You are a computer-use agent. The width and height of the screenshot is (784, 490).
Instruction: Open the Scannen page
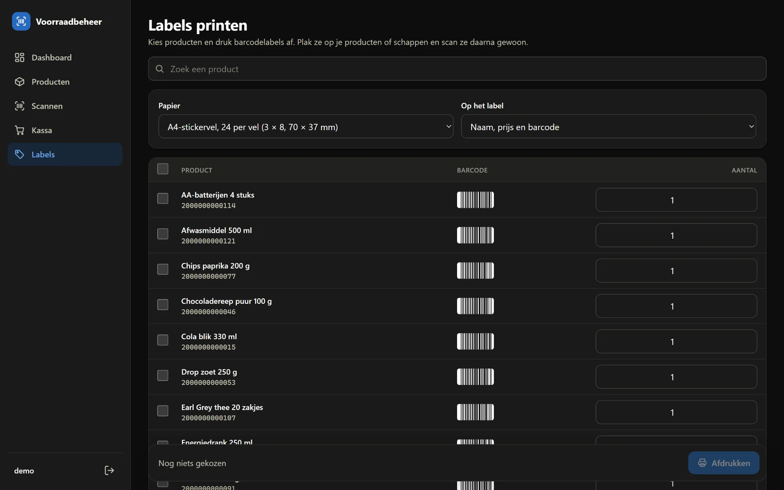click(65, 106)
